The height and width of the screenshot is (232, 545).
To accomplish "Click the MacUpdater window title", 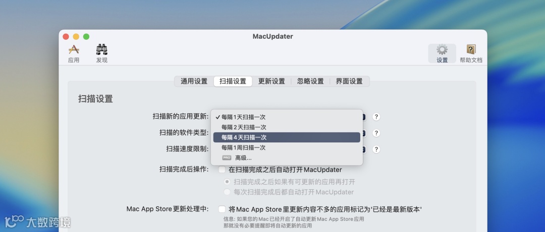I will [273, 36].
